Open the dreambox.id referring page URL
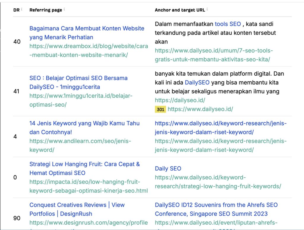 point(88,50)
